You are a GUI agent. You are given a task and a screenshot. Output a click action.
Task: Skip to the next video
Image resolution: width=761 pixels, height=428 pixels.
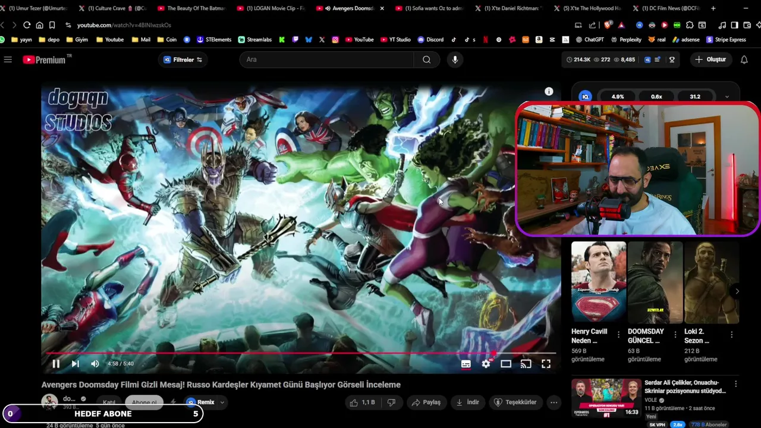tap(76, 364)
